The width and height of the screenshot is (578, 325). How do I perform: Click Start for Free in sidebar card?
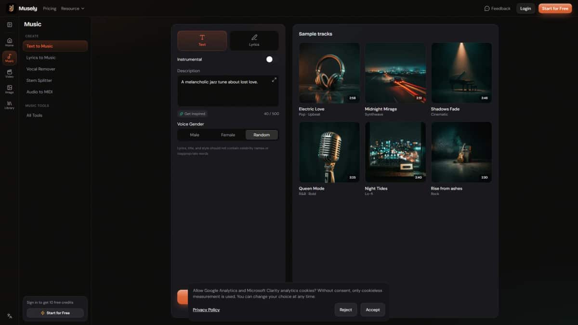coord(55,313)
